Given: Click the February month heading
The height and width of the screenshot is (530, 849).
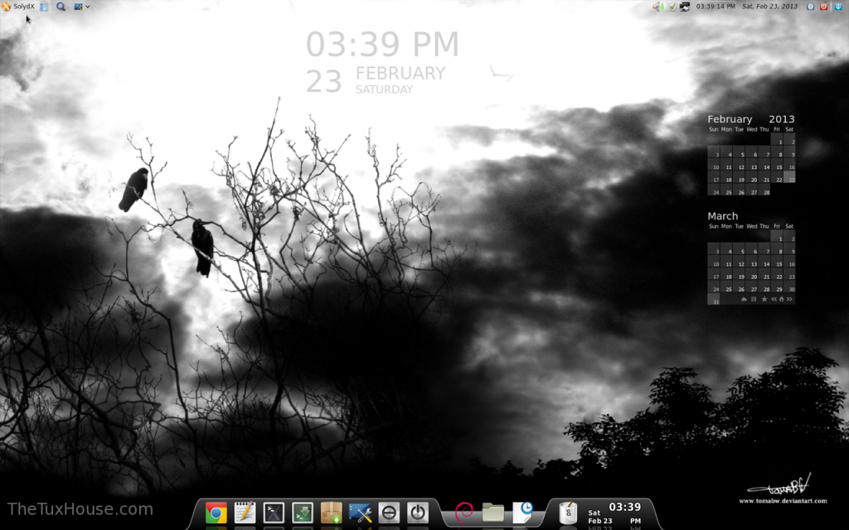Looking at the screenshot, I should point(730,119).
